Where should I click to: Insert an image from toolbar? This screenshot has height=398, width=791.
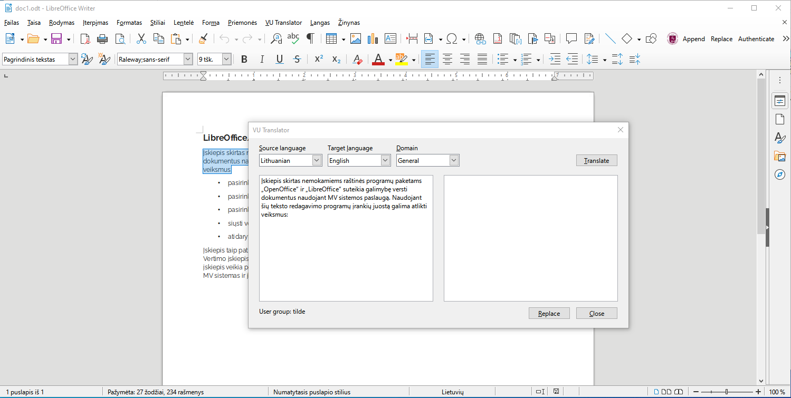[x=356, y=38]
